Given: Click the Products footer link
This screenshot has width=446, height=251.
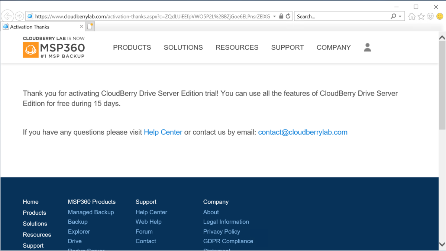Looking at the screenshot, I should 34,213.
